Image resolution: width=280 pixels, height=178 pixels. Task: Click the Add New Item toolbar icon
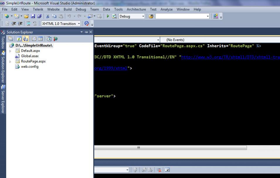click(x=17, y=16)
